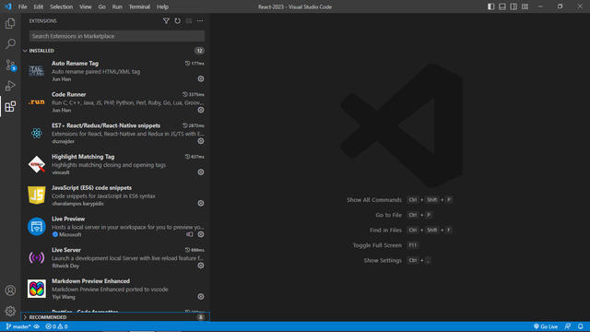The width and height of the screenshot is (590, 332).
Task: Open the Manage gear in activity bar
Action: click(x=10, y=312)
